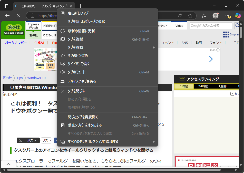The image size is (244, 173).
Task: Open the browser profile avatar
Action: coord(216,16)
